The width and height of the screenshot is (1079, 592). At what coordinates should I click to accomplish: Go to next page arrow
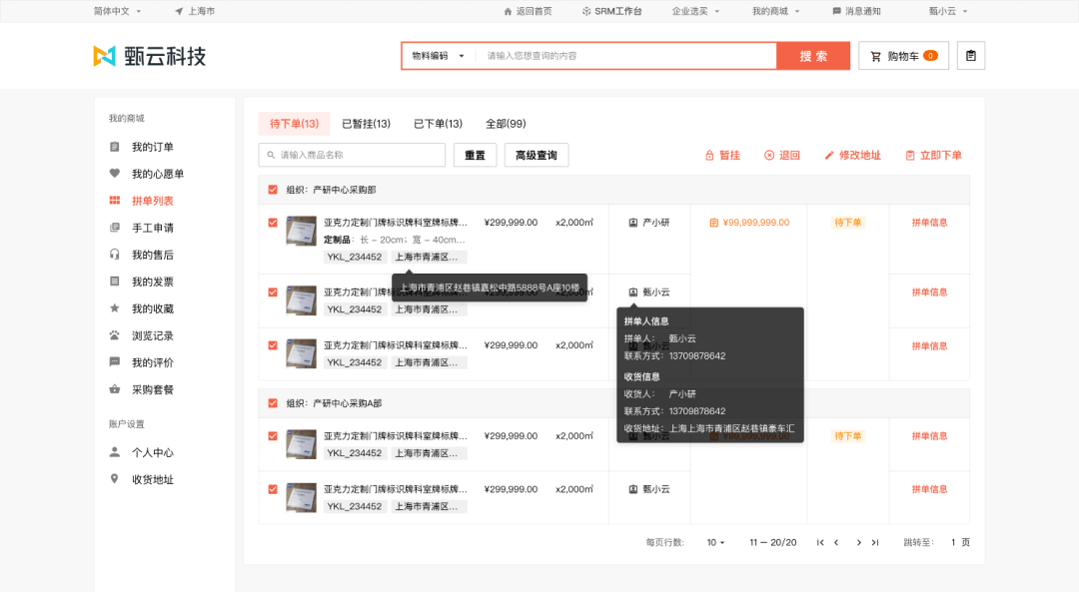[x=859, y=542]
